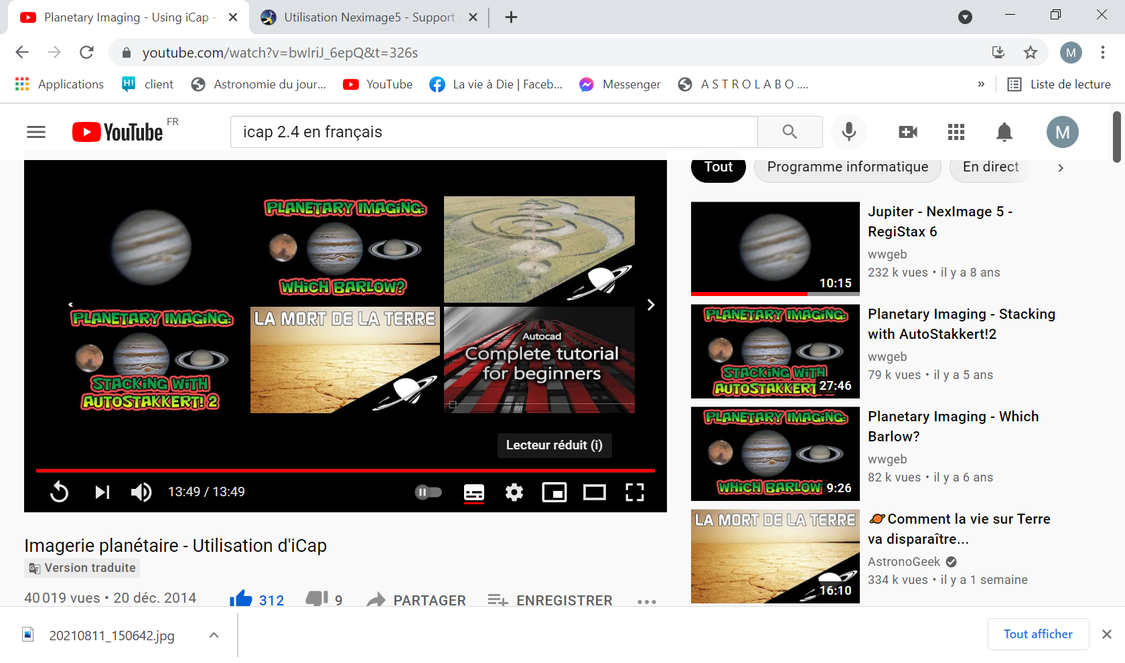
Task: Go to the YouTube home logo
Action: [118, 132]
